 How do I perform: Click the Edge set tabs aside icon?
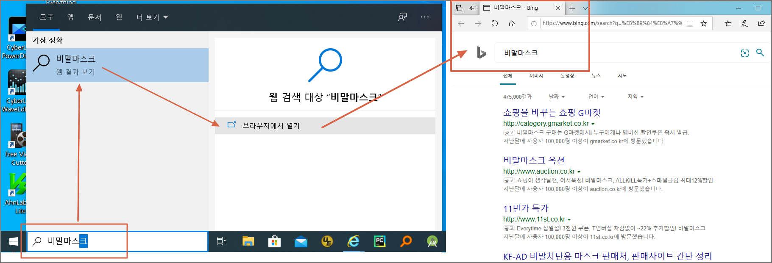473,8
